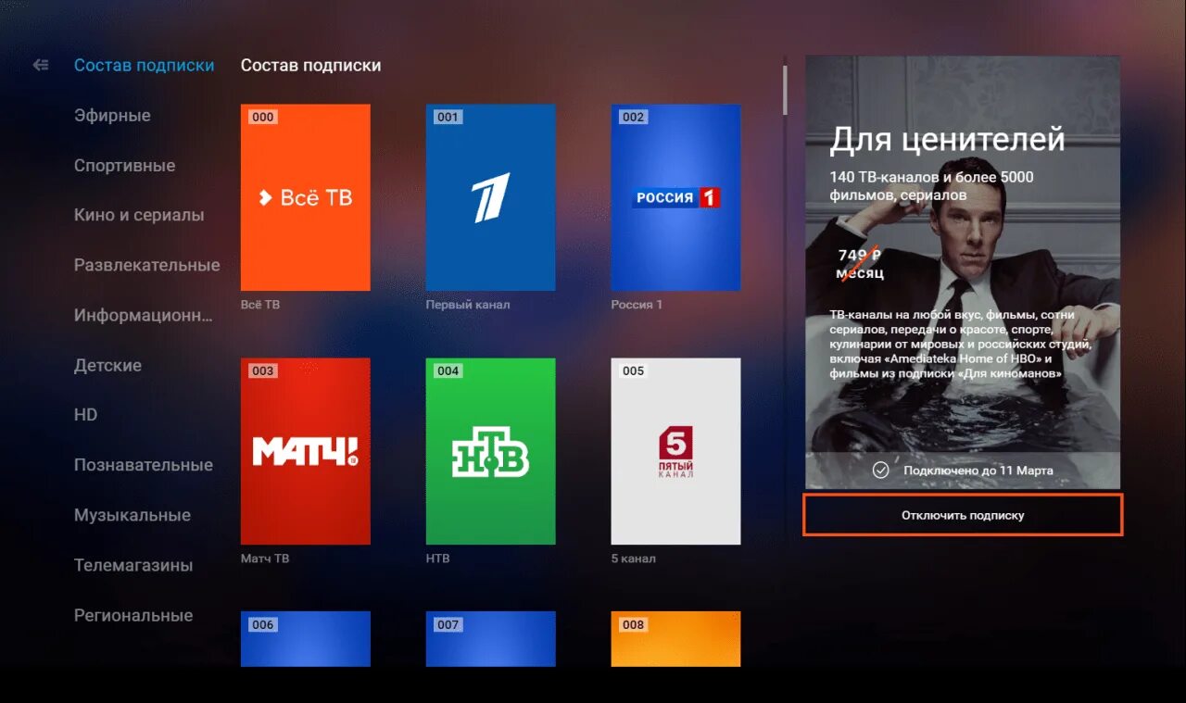Open the orange channel tile 008
This screenshot has height=703, width=1186.
pos(675,639)
